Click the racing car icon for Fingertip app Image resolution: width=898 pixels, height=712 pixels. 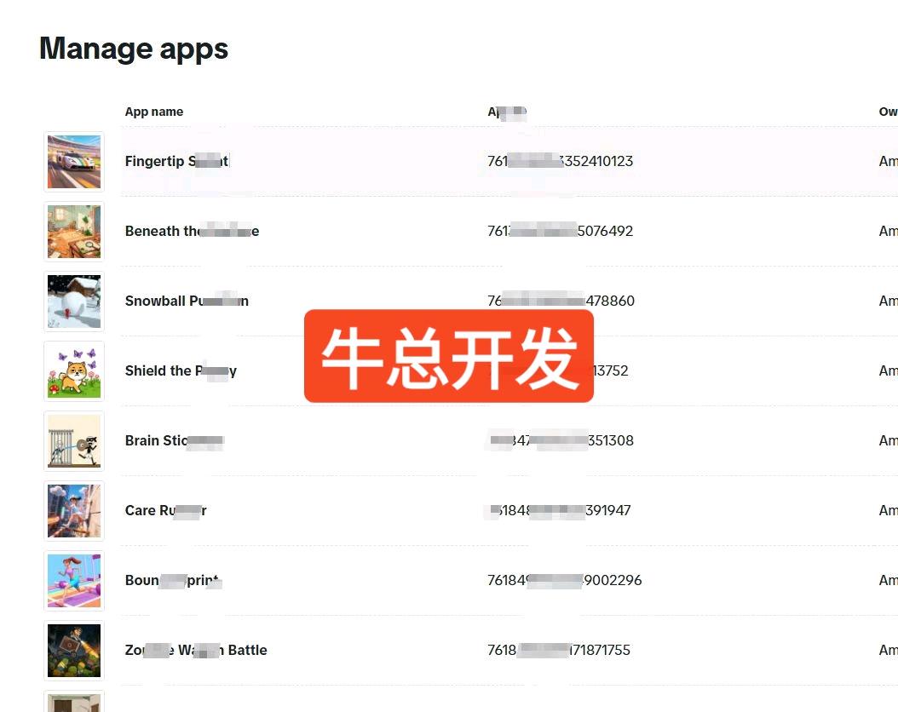point(74,162)
